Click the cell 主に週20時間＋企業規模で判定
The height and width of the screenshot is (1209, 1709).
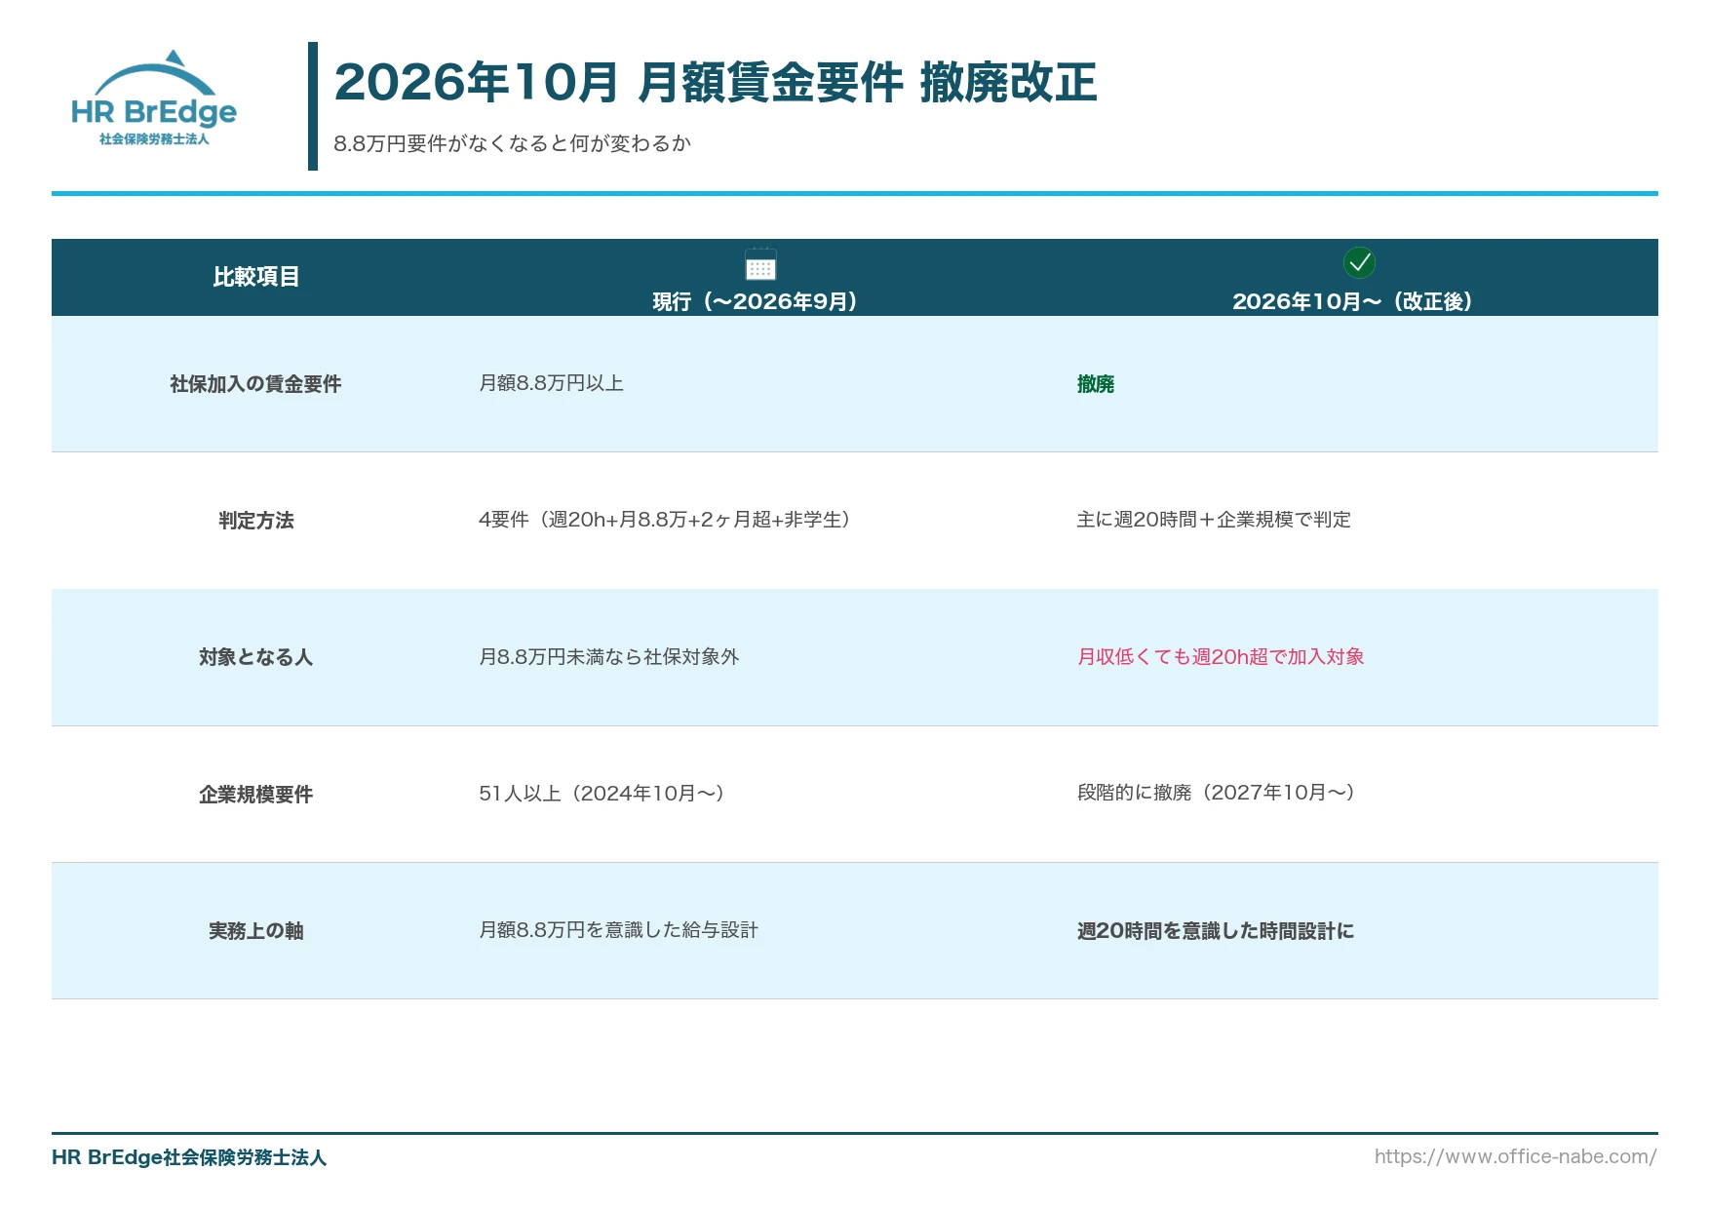click(x=1214, y=520)
